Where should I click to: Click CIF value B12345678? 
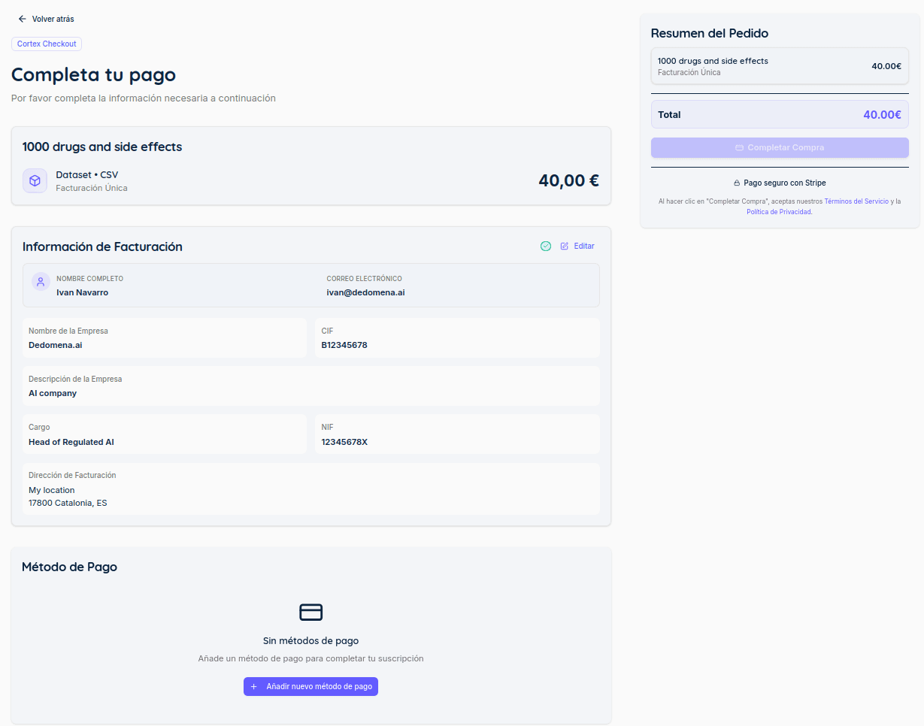[344, 345]
